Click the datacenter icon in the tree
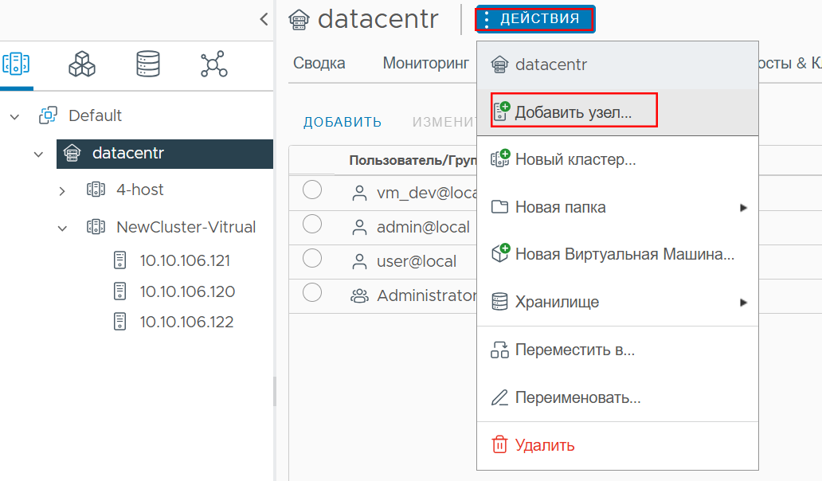Viewport: 822px width, 481px height. point(72,153)
